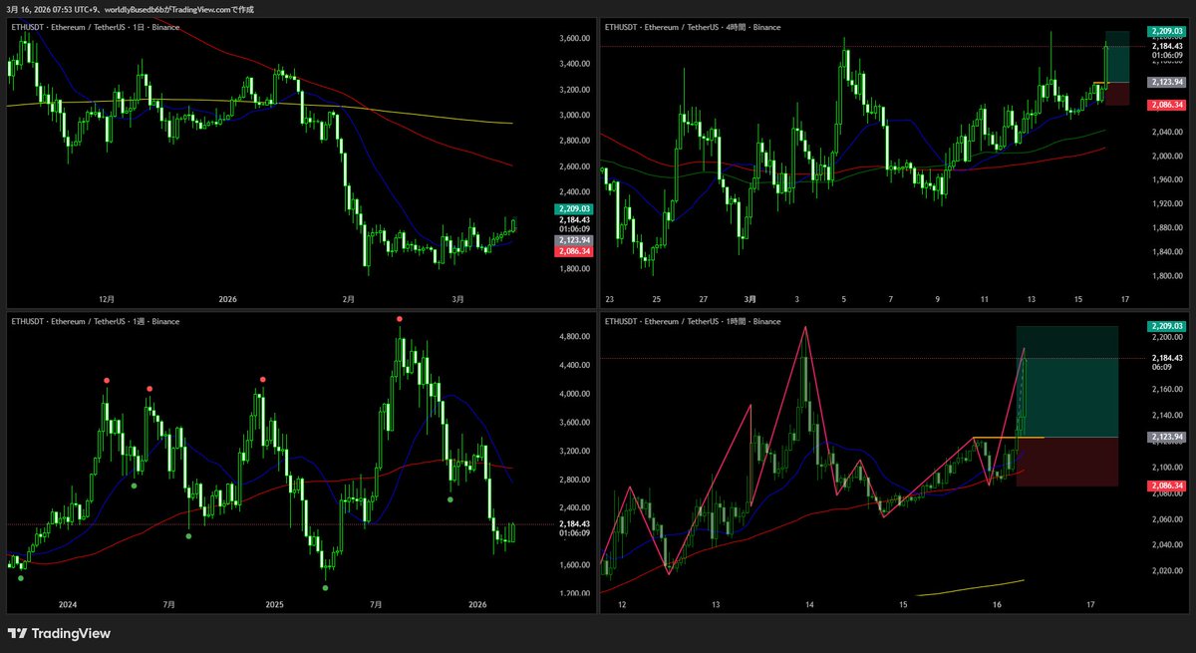1196x653 pixels.
Task: Click the 2024 year label on the weekly chart
Action: (68, 604)
